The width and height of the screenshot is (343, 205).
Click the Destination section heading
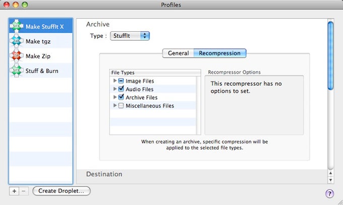pyautogui.click(x=104, y=174)
